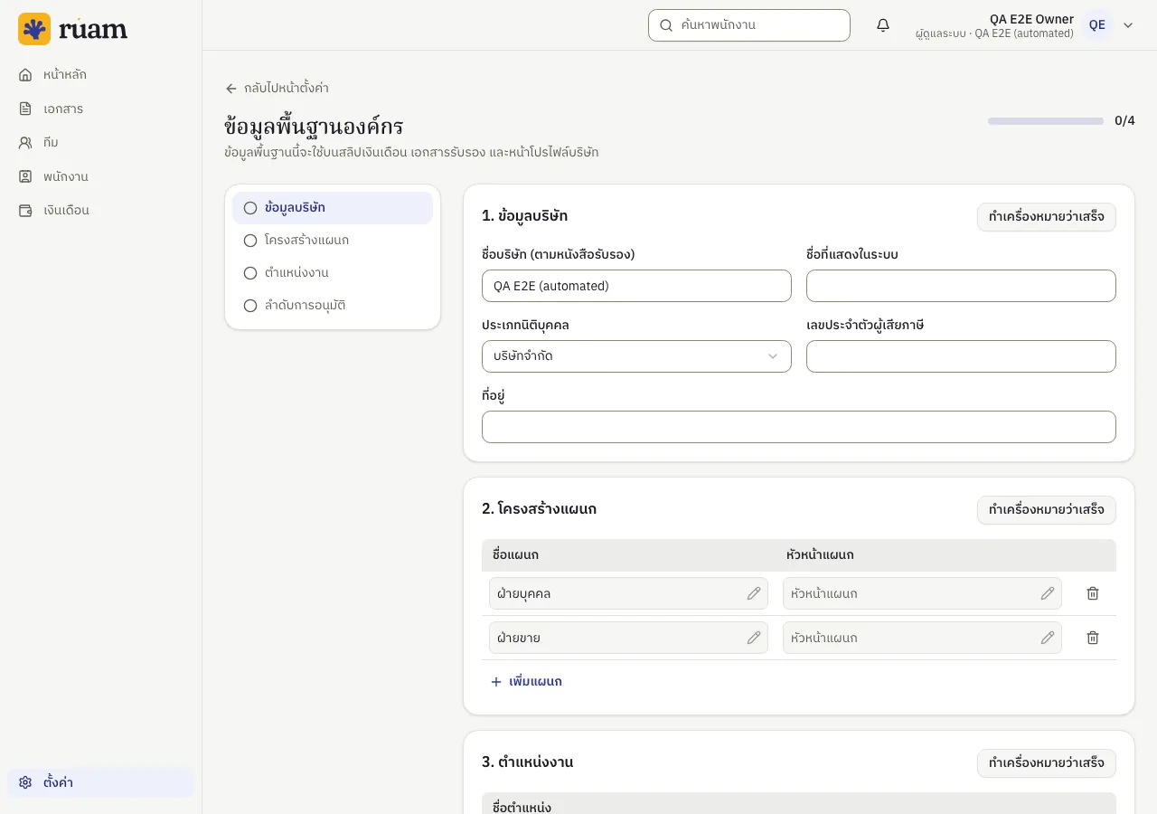Open พนักงาน in the sidebar
Screen dimensions: 1157x814
coord(100,176)
